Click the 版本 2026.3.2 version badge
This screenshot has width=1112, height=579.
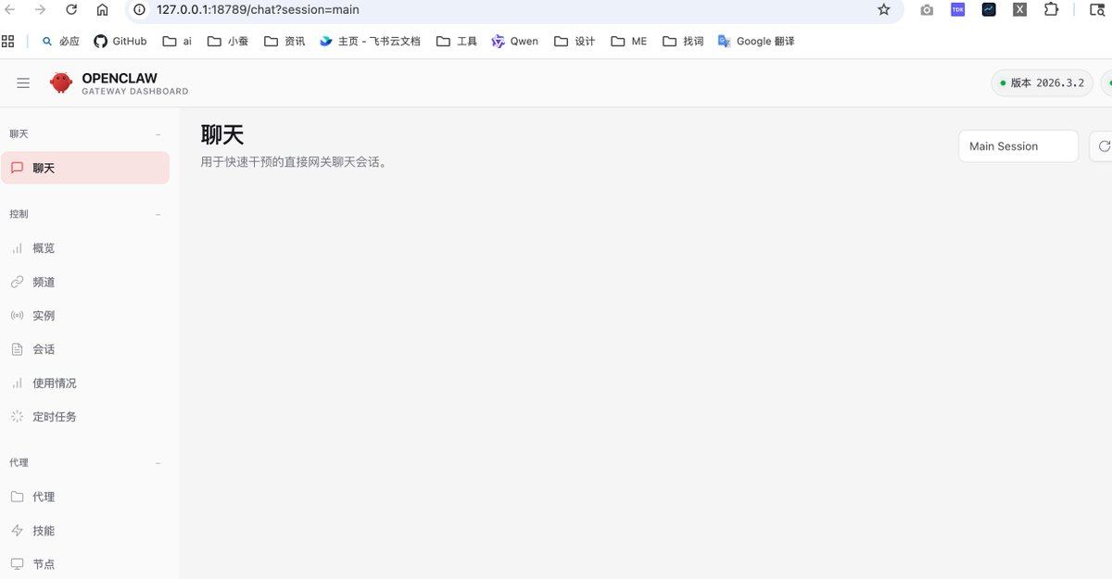1042,83
